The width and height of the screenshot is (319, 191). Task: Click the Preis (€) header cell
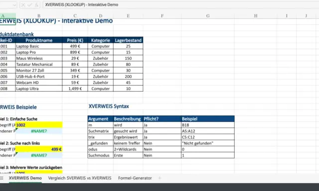point(75,40)
